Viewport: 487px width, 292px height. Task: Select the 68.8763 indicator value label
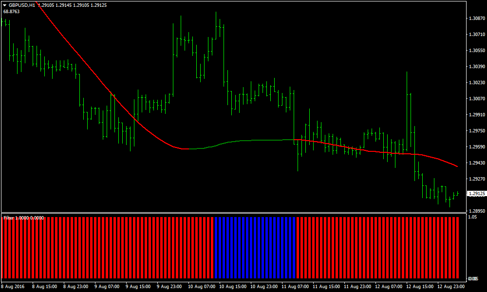click(x=11, y=11)
